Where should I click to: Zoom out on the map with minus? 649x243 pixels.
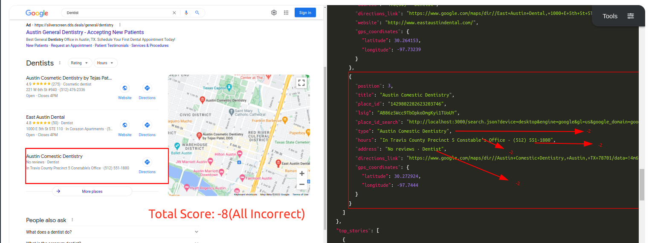pos(302,184)
